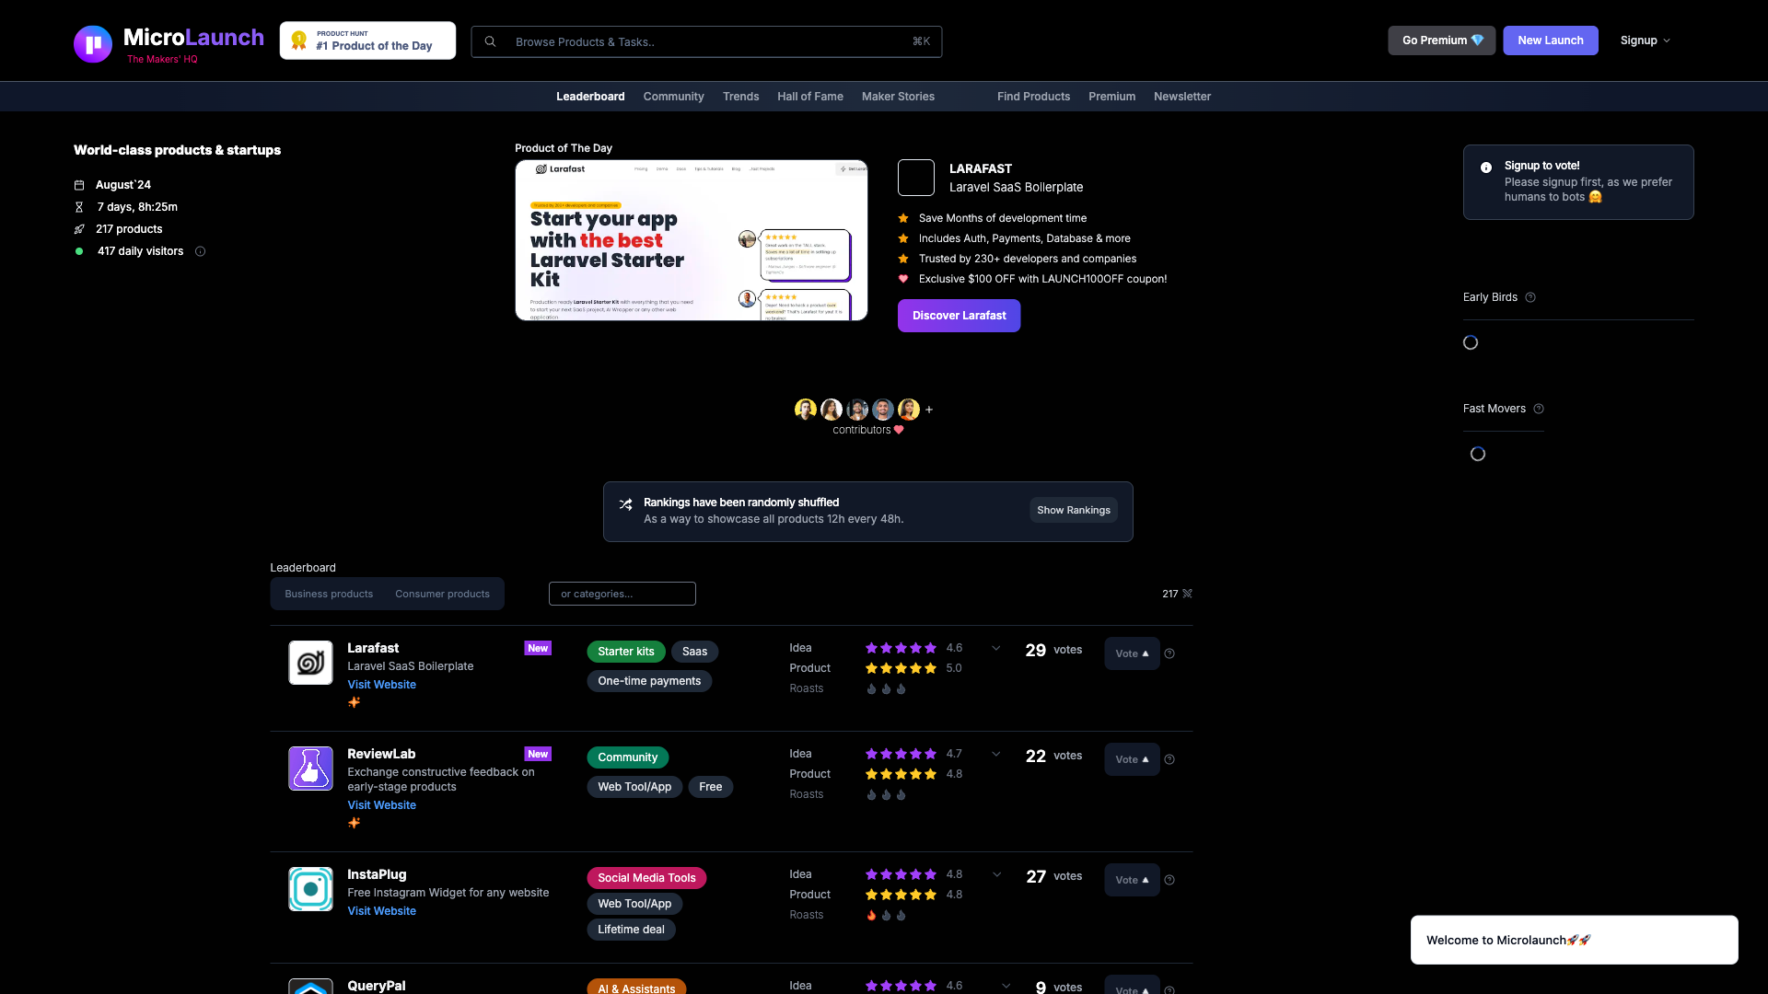Viewport: 1768px width, 994px height.
Task: Open the Hall of Fame tab
Action: tap(809, 97)
